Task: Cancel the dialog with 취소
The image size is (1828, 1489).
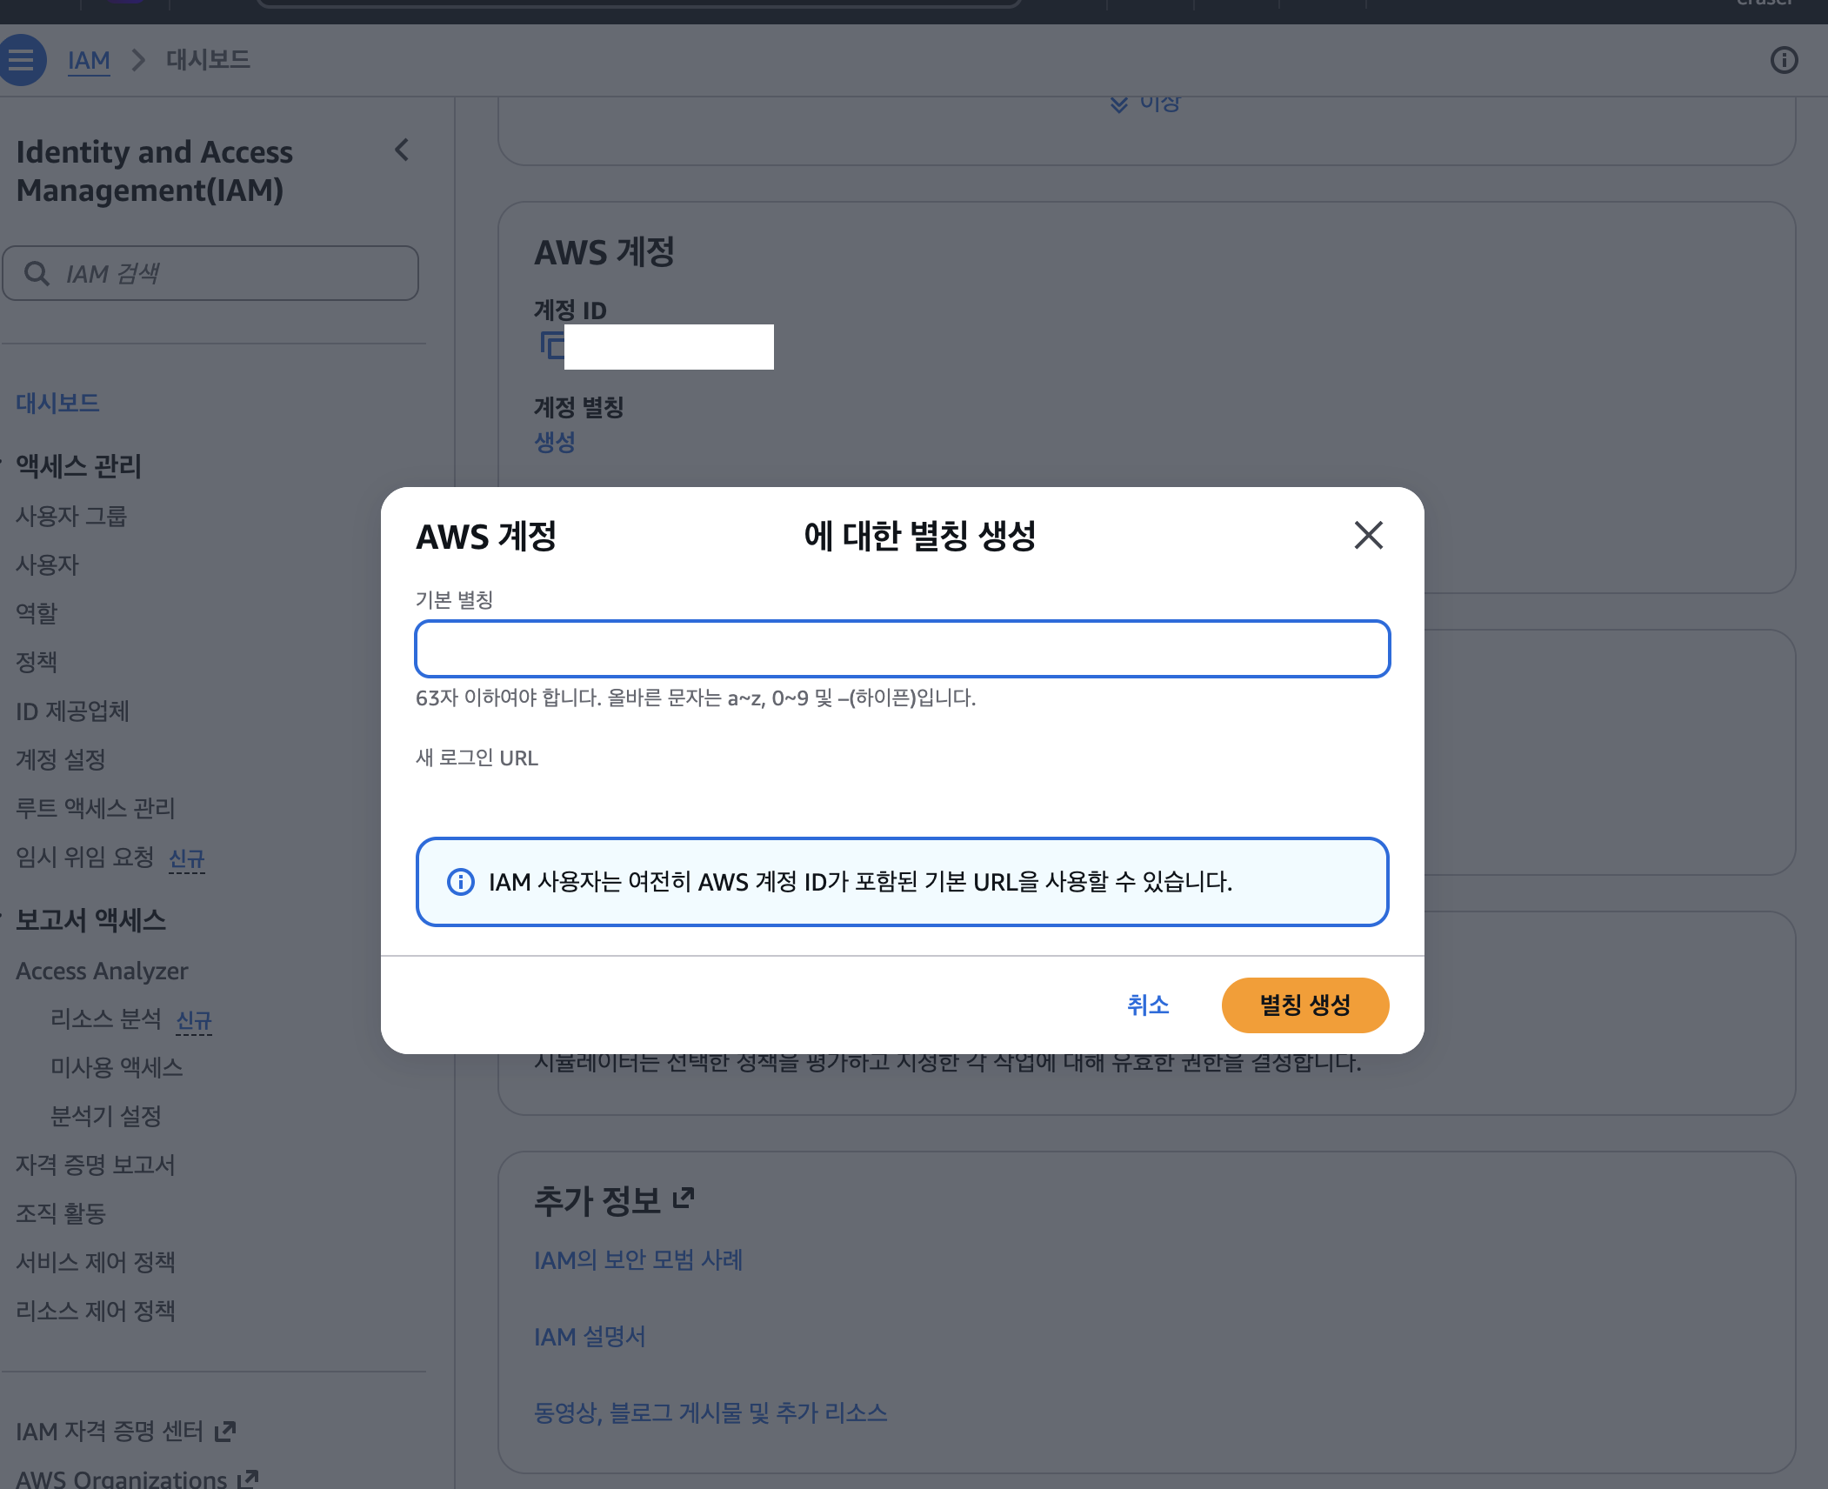Action: [1149, 1005]
